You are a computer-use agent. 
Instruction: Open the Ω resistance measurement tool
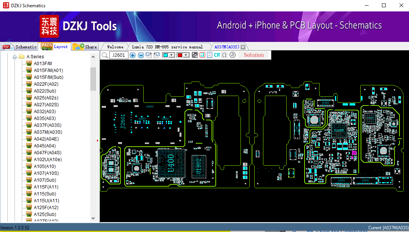[x=224, y=55]
